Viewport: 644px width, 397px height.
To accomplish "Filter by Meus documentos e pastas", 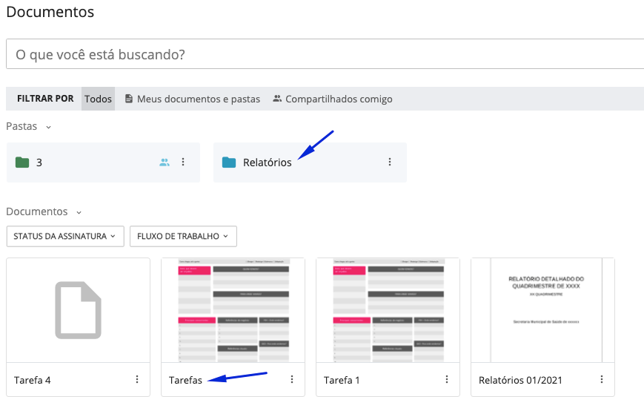I will [x=192, y=99].
